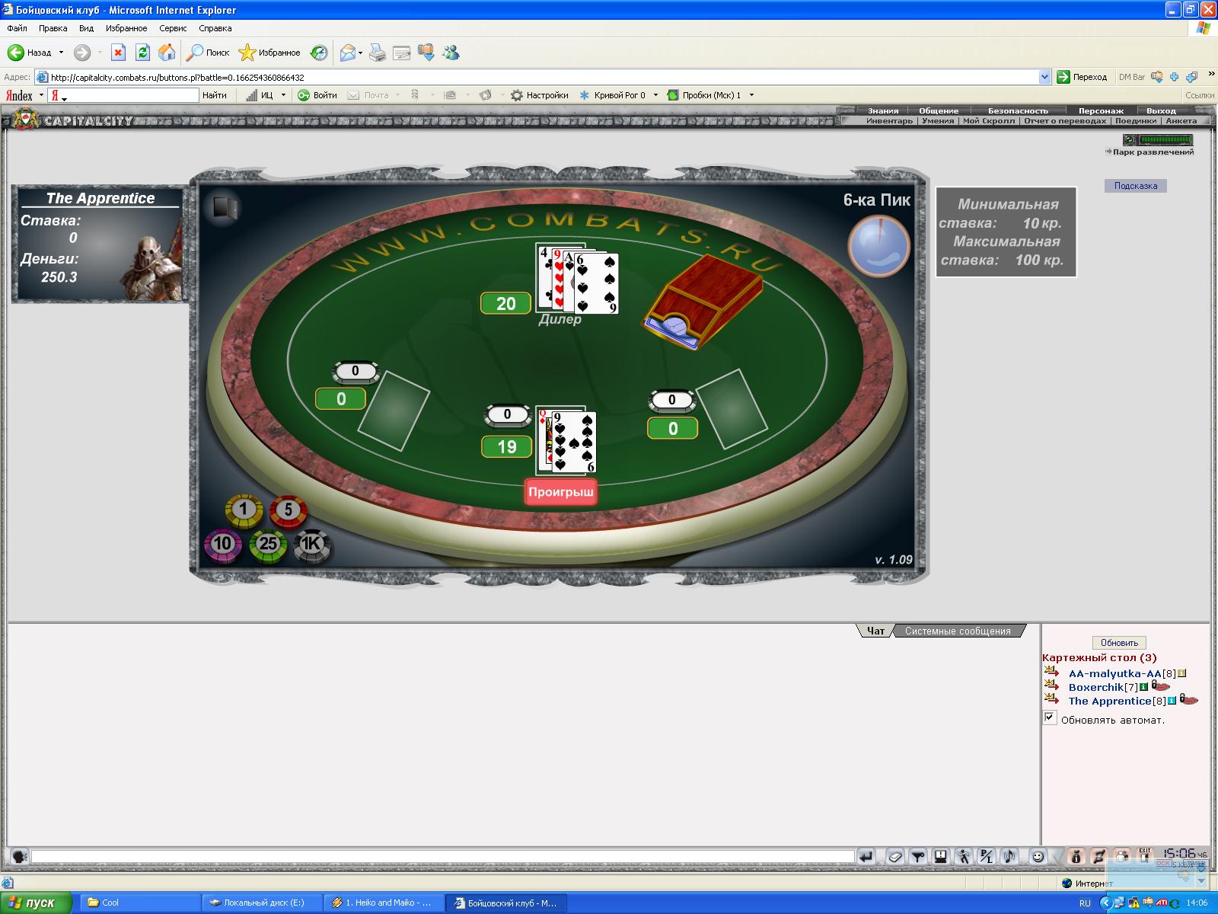
Task: Expand the Яndex logo dropdown
Action: [x=42, y=95]
